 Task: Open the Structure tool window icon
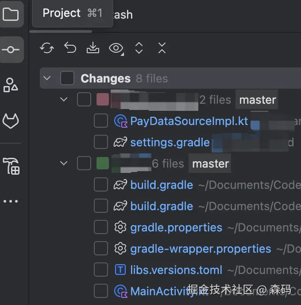tap(11, 85)
